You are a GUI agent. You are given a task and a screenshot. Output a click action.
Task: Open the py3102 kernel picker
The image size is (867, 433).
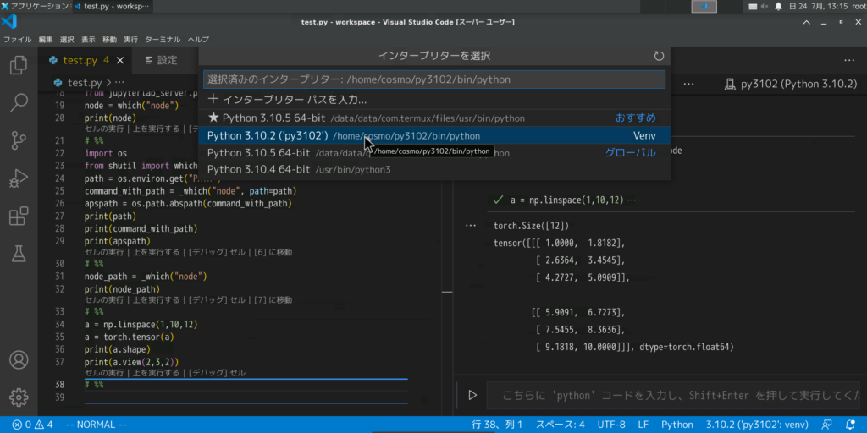coord(791,85)
